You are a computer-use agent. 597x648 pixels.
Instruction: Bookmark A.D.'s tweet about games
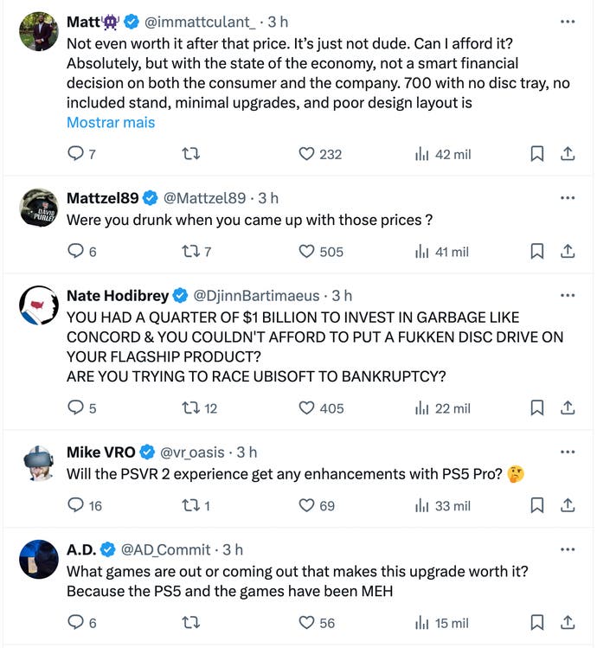pos(536,623)
